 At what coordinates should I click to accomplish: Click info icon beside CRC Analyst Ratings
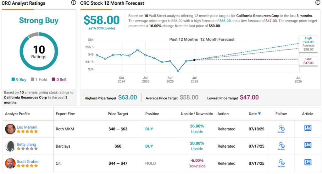coord(74,3)
